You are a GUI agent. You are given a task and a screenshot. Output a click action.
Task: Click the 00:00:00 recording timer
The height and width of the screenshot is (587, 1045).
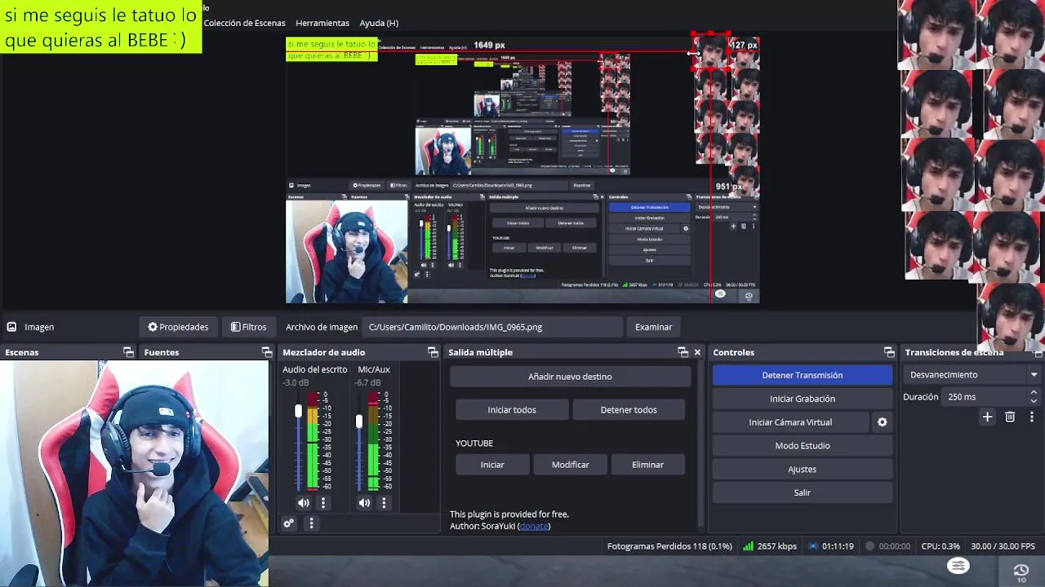(894, 546)
